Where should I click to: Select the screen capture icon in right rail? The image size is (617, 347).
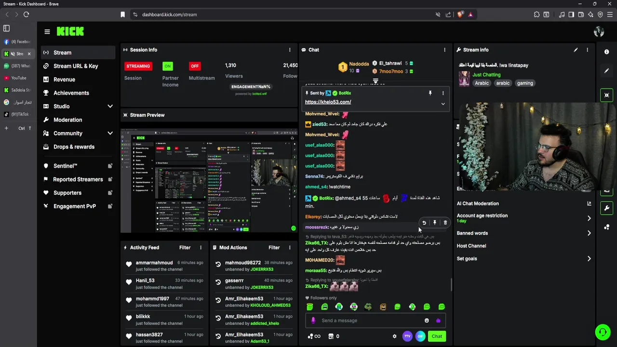pyautogui.click(x=607, y=95)
